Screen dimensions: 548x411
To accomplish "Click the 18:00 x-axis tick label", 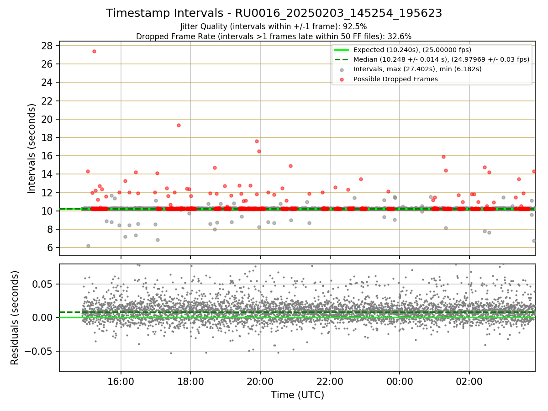I will click(190, 382).
